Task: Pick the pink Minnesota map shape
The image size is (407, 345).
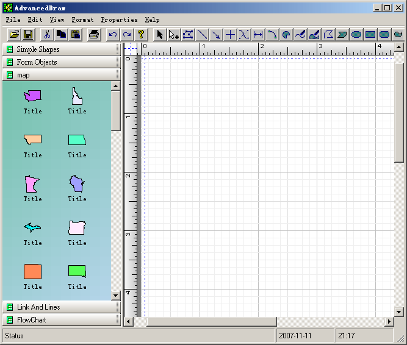Action: [x=32, y=183]
